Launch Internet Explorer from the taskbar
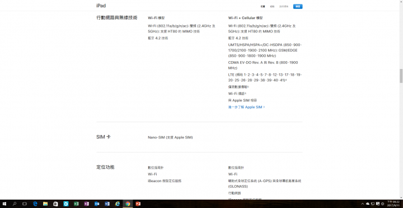Image resolution: width=403 pixels, height=208 pixels. 118,204
